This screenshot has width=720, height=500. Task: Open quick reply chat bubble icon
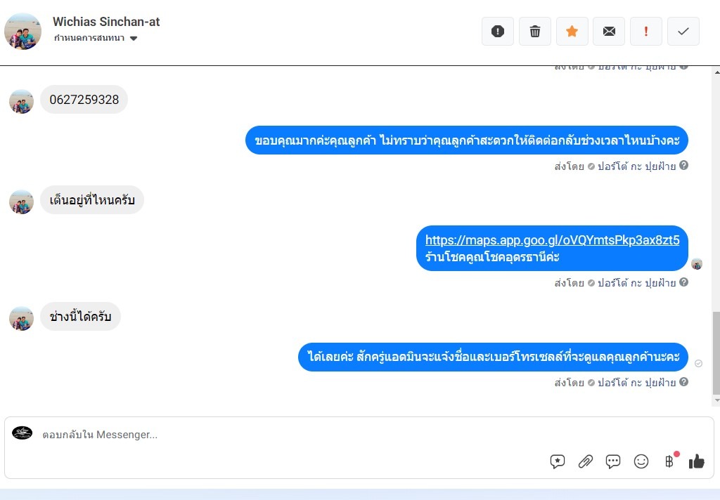pos(613,461)
